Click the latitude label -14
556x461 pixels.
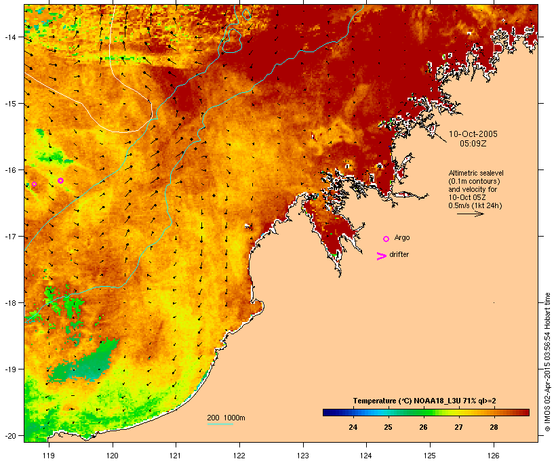tap(9, 37)
